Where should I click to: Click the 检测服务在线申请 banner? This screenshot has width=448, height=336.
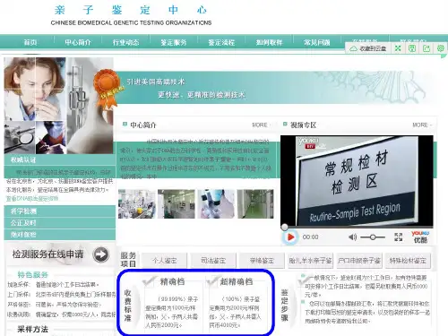(60, 254)
